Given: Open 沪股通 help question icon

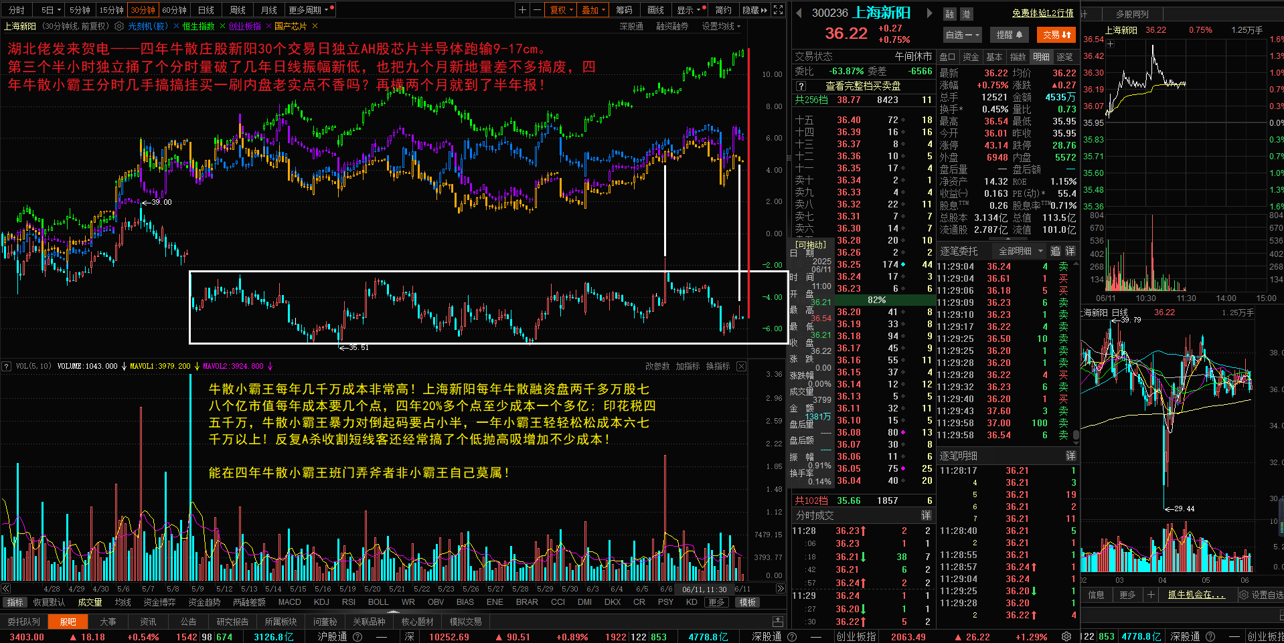Looking at the screenshot, I should pos(357,637).
